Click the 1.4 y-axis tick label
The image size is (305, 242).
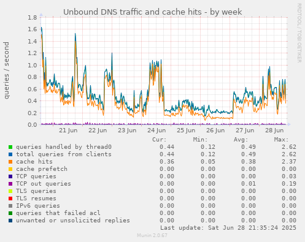33,41
